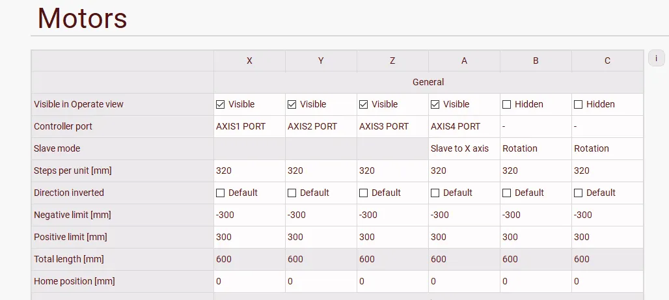The image size is (669, 300).
Task: Click Negative limit field for C axis
Action: [x=608, y=215]
